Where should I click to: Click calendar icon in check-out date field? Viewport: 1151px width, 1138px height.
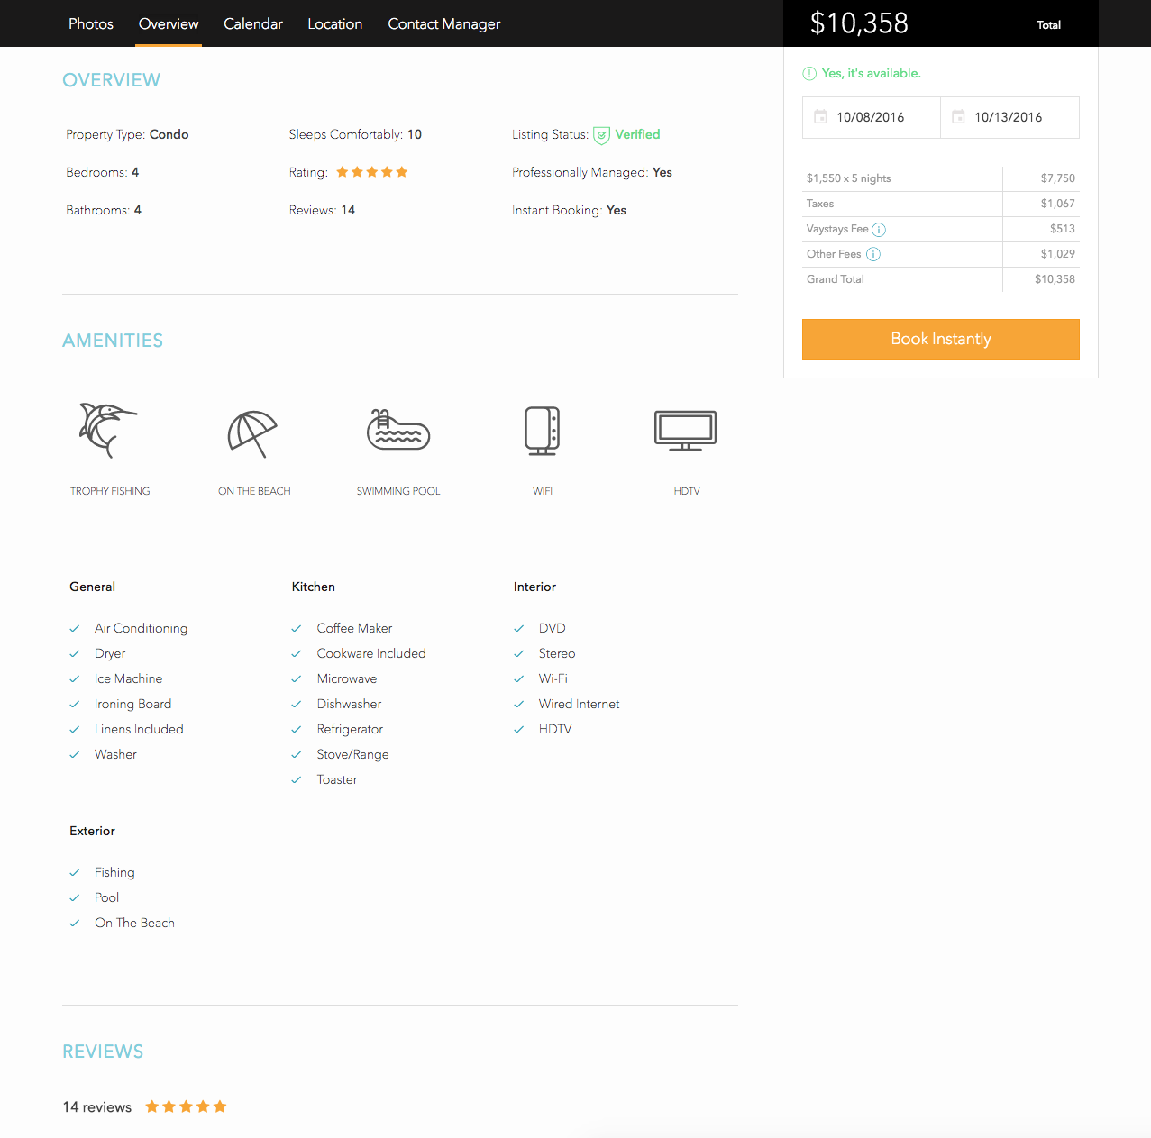pyautogui.click(x=958, y=117)
